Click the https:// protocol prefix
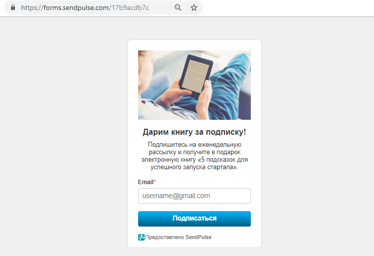The height and width of the screenshot is (256, 374). coord(32,7)
